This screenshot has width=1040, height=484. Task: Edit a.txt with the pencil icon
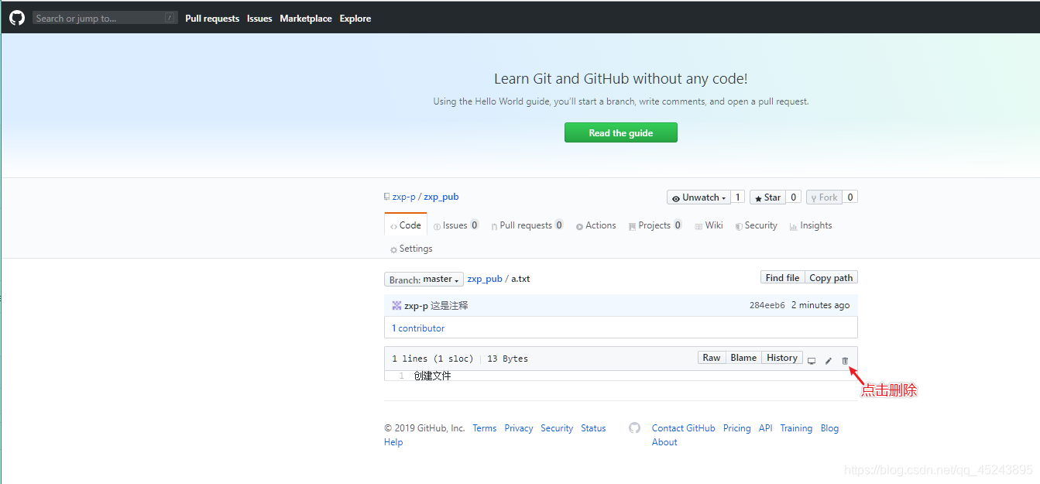pyautogui.click(x=828, y=361)
